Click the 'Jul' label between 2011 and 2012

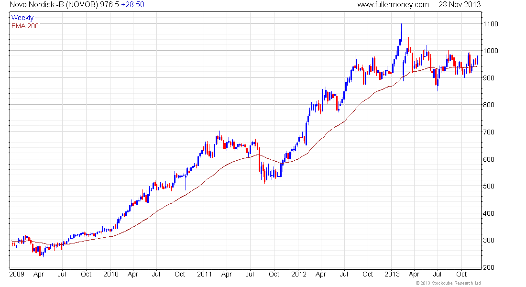pos(250,274)
